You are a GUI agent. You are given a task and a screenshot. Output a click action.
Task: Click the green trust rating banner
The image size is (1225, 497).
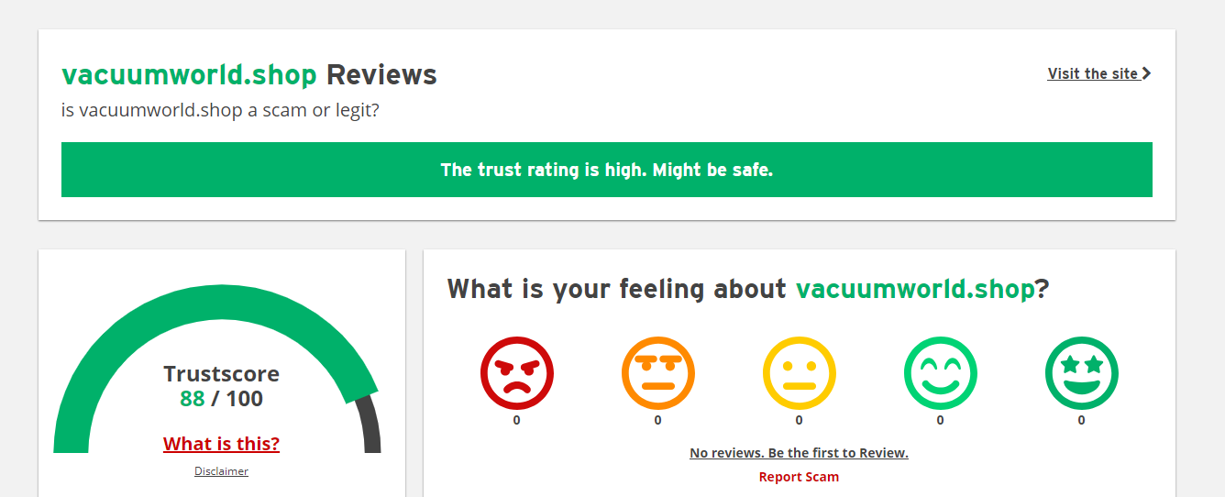pos(607,170)
